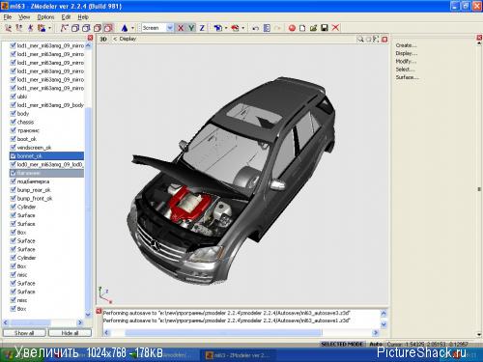
Task: Expand the Surface... command group
Action: [407, 77]
